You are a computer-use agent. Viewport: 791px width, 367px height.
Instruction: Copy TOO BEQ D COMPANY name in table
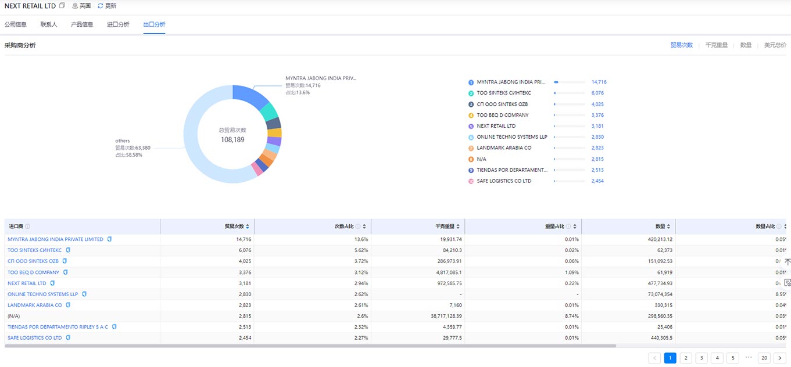pos(65,272)
